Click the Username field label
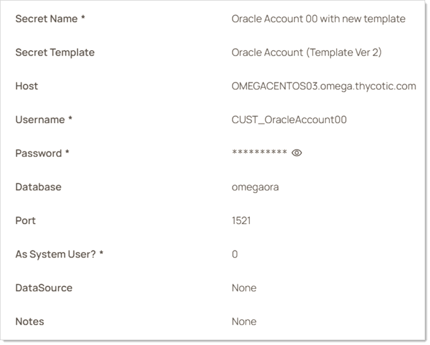The height and width of the screenshot is (345, 430). (43, 120)
